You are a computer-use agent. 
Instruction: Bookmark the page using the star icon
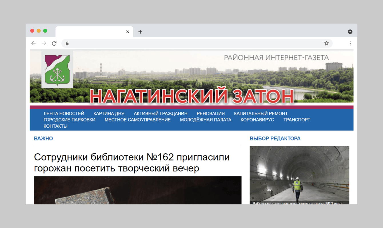[326, 43]
